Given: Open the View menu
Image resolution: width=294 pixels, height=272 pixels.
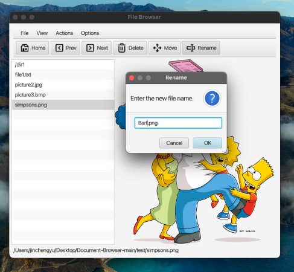Looking at the screenshot, I should [42, 33].
